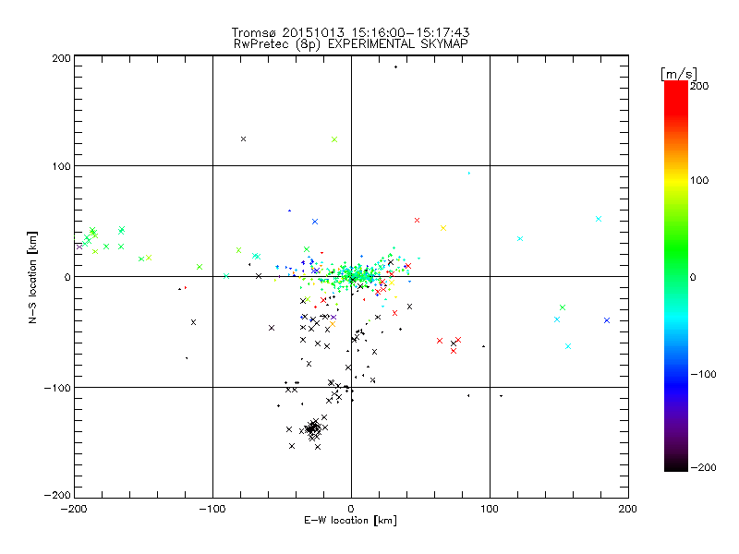Click the blue cross at far right edge
This screenshot has height=554, width=739.
point(607,320)
